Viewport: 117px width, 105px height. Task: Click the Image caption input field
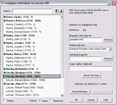click(91, 68)
